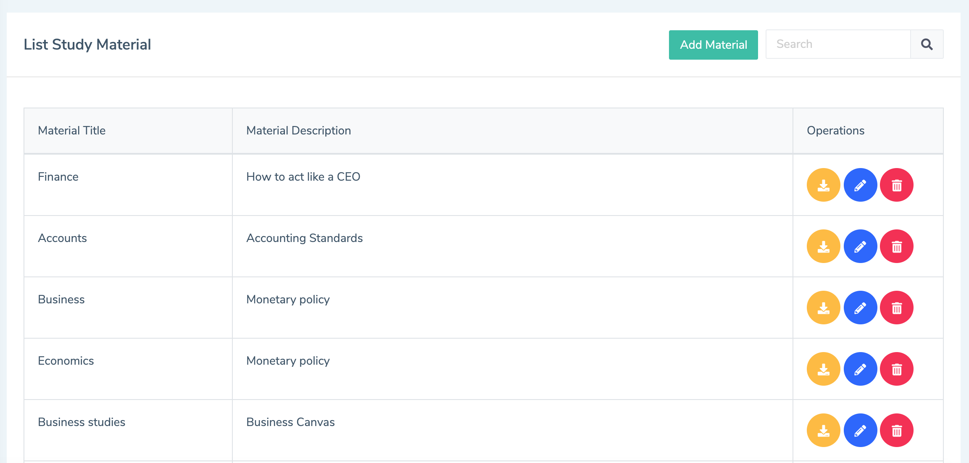Delete the Accounts material entry
The image size is (969, 463).
tap(897, 246)
